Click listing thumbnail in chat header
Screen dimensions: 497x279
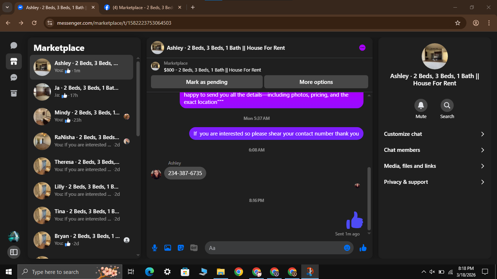158,48
